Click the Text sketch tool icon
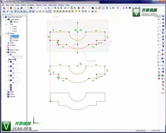The image size is (166, 133). pos(159,69)
